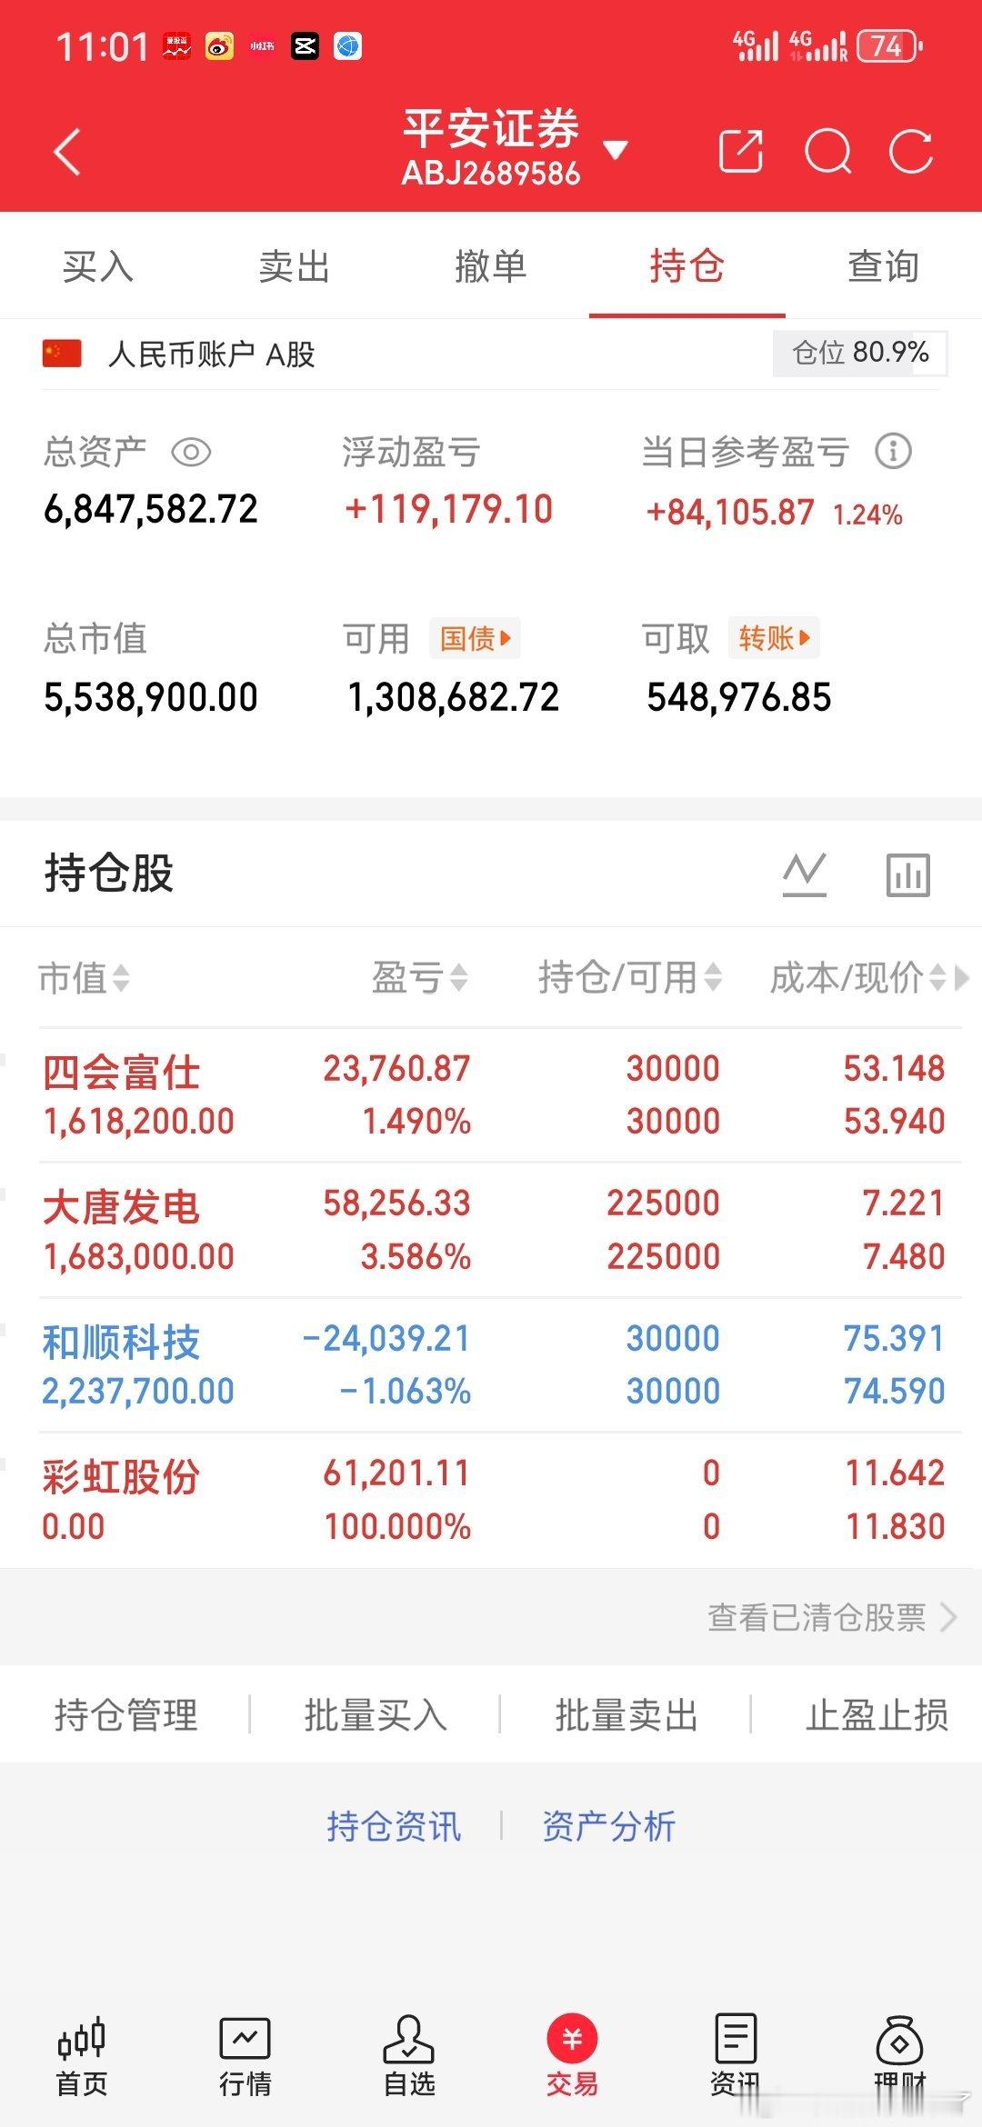
Task: Tap the 国债 button beside 可用
Action: pos(475,638)
